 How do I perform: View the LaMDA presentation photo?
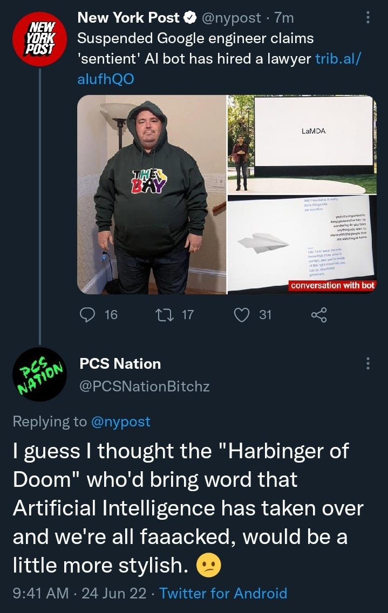click(302, 144)
